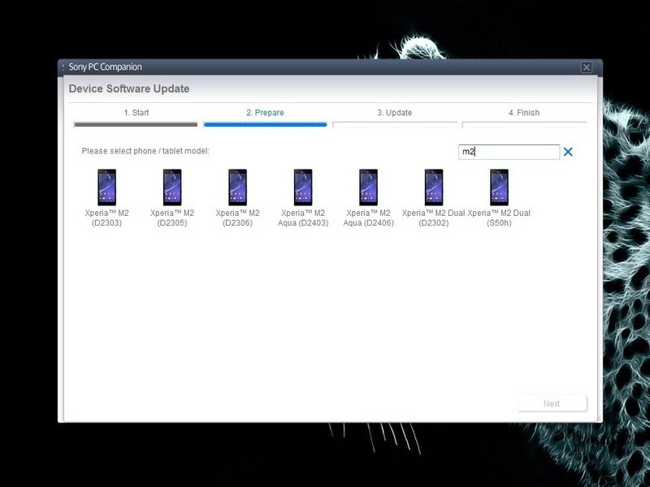The width and height of the screenshot is (650, 487).
Task: Click the "Xperia M2 Aqua (D2406)" label text
Action: click(369, 218)
